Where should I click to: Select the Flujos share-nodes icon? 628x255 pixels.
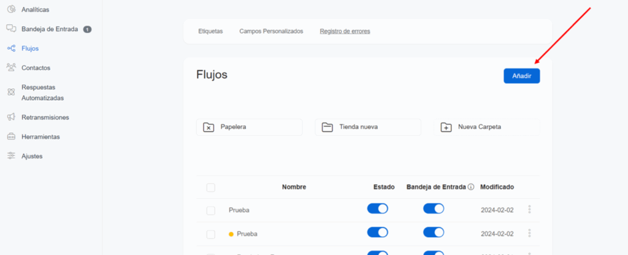(x=11, y=48)
